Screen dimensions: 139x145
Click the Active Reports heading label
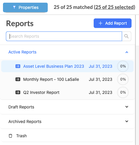click(22, 52)
